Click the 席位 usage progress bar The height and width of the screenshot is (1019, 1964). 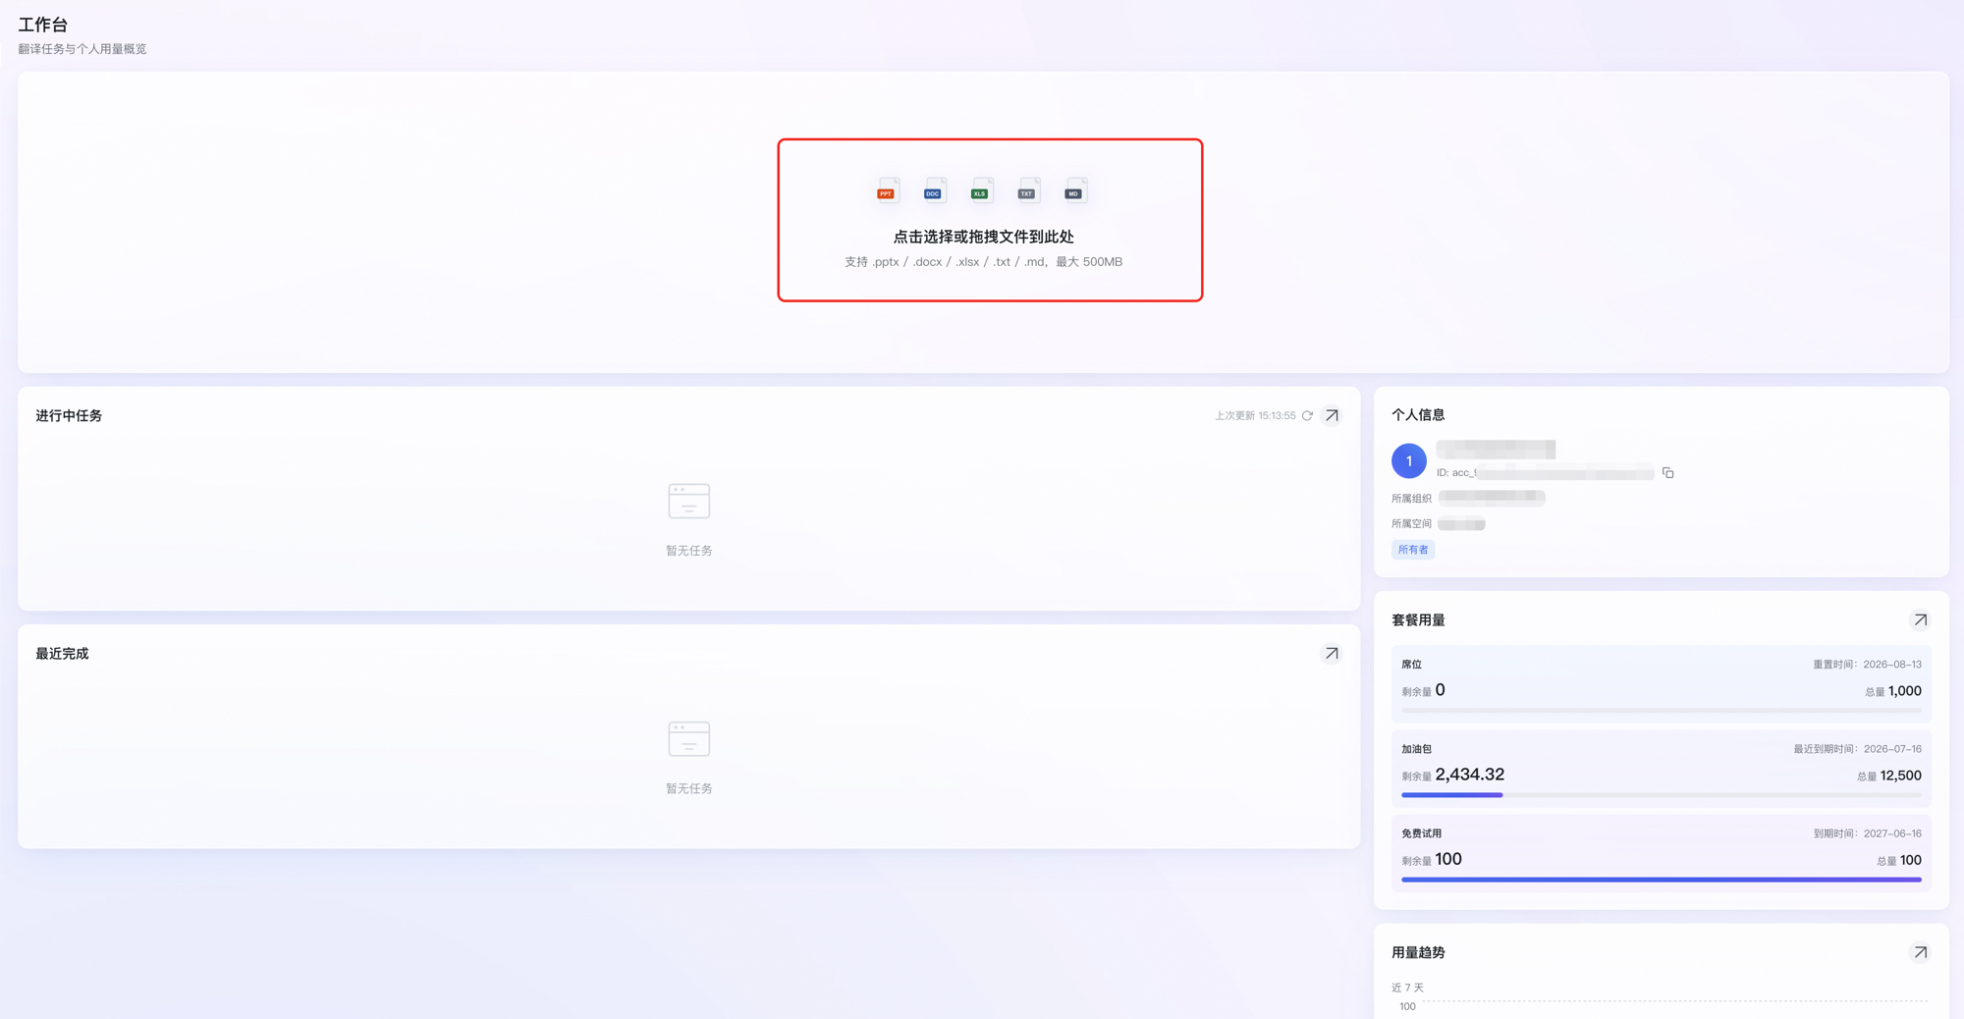coord(1662,710)
